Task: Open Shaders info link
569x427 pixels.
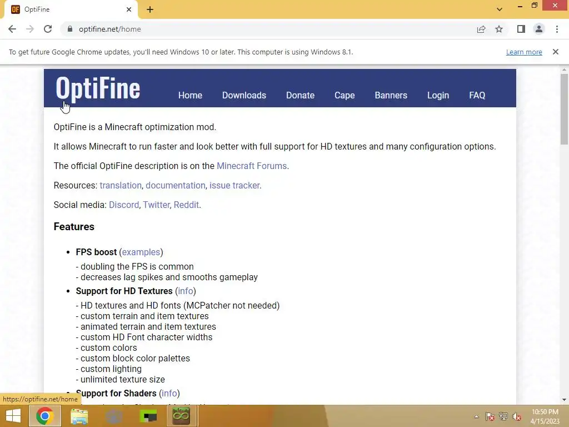Action: (x=169, y=393)
